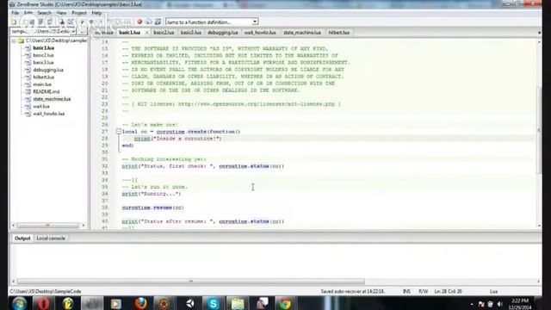Collapse the root project folder node

point(14,40)
